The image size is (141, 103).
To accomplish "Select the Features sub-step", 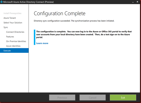I will (10, 37).
